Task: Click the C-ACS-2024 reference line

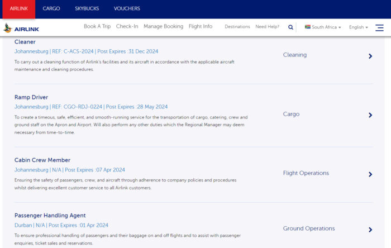Action: (86, 51)
